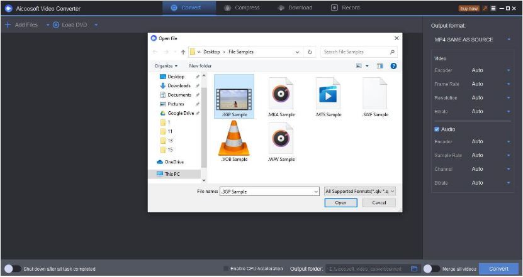
Task: Select the .MKA Sample file icon
Action: (281, 94)
